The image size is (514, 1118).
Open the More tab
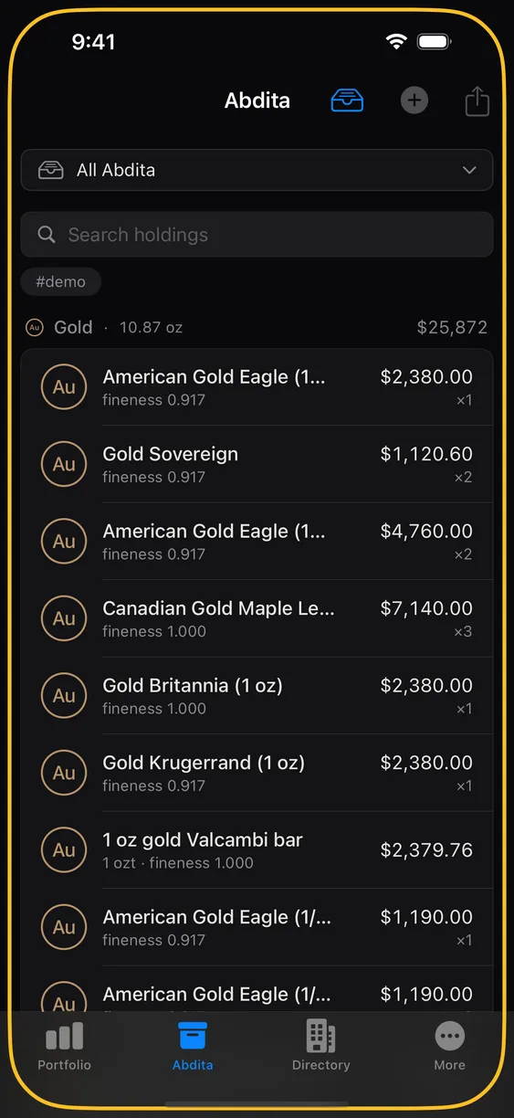pyautogui.click(x=449, y=1047)
